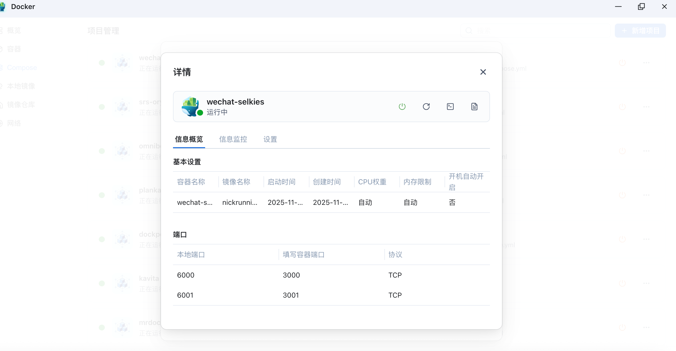Image resolution: width=676 pixels, height=351 pixels.
Task: Click the local port 6000 cell
Action: click(x=186, y=275)
